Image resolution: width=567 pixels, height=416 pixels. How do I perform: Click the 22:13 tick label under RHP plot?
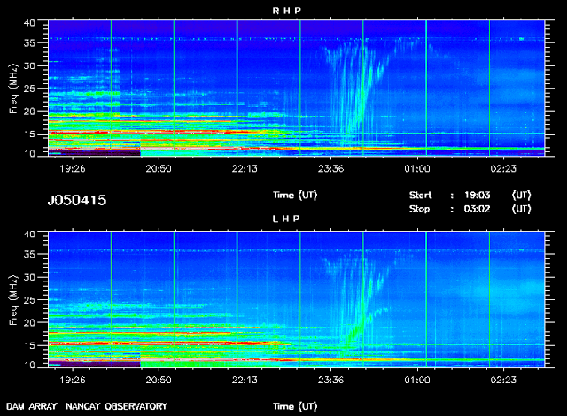245,169
